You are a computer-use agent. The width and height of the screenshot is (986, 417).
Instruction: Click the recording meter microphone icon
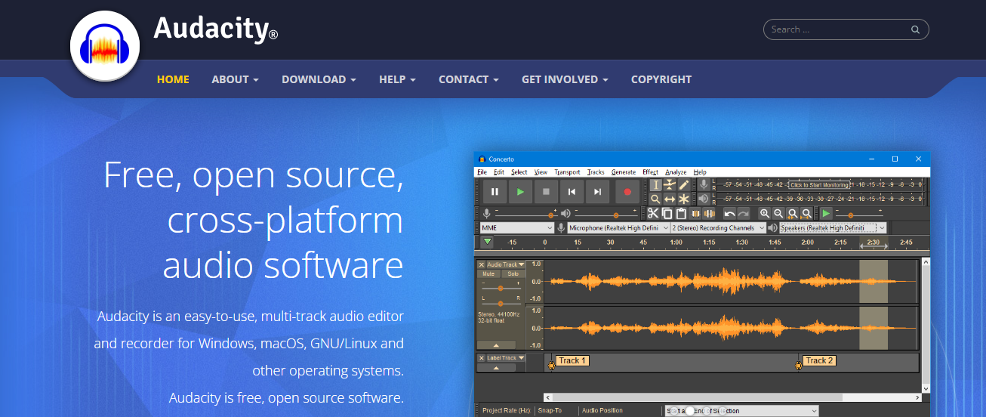[704, 185]
